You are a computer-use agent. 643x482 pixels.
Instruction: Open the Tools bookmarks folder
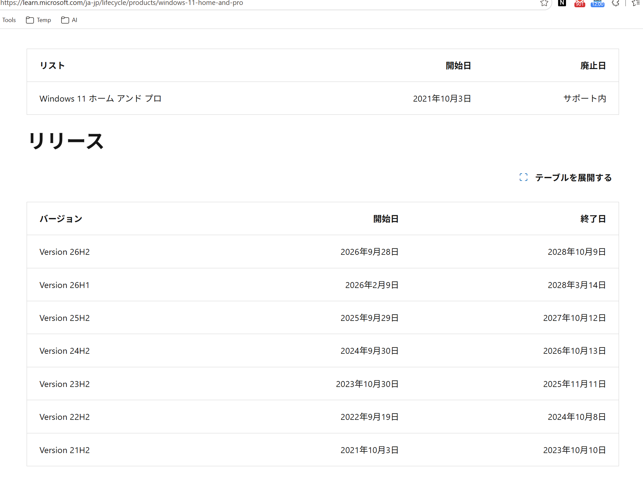tap(9, 20)
